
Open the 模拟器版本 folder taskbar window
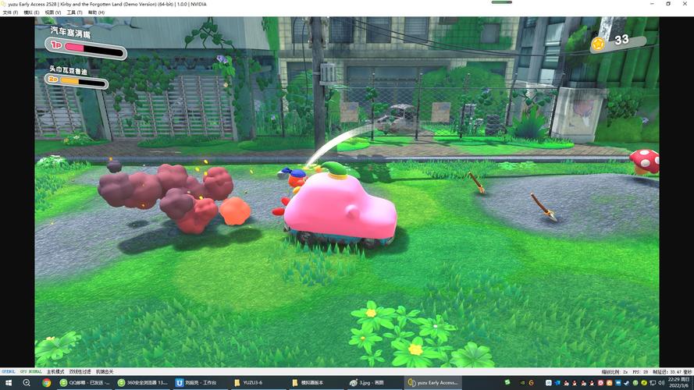[x=315, y=382]
